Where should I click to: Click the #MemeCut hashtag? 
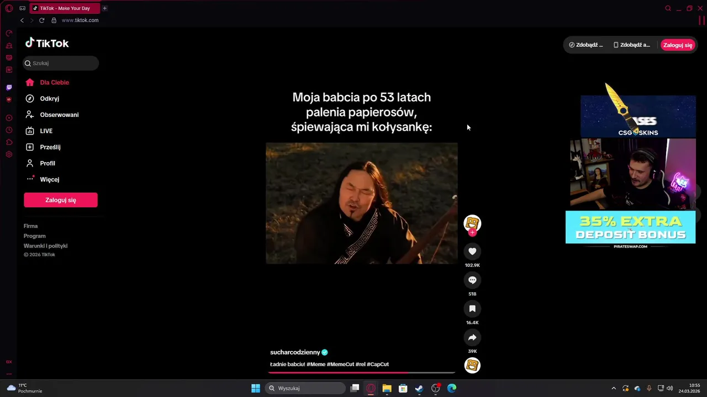pos(340,364)
